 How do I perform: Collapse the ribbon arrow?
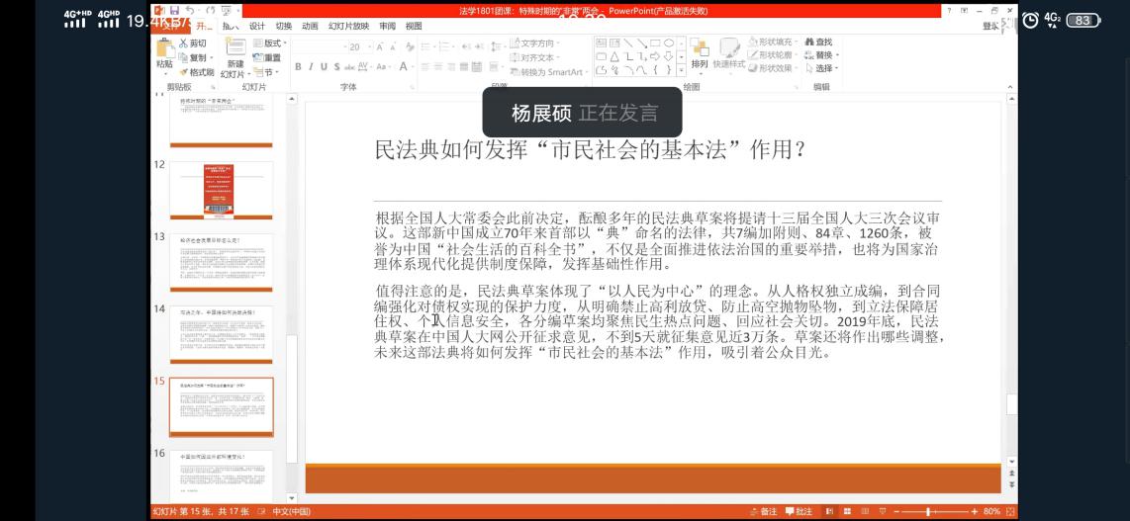[1009, 86]
